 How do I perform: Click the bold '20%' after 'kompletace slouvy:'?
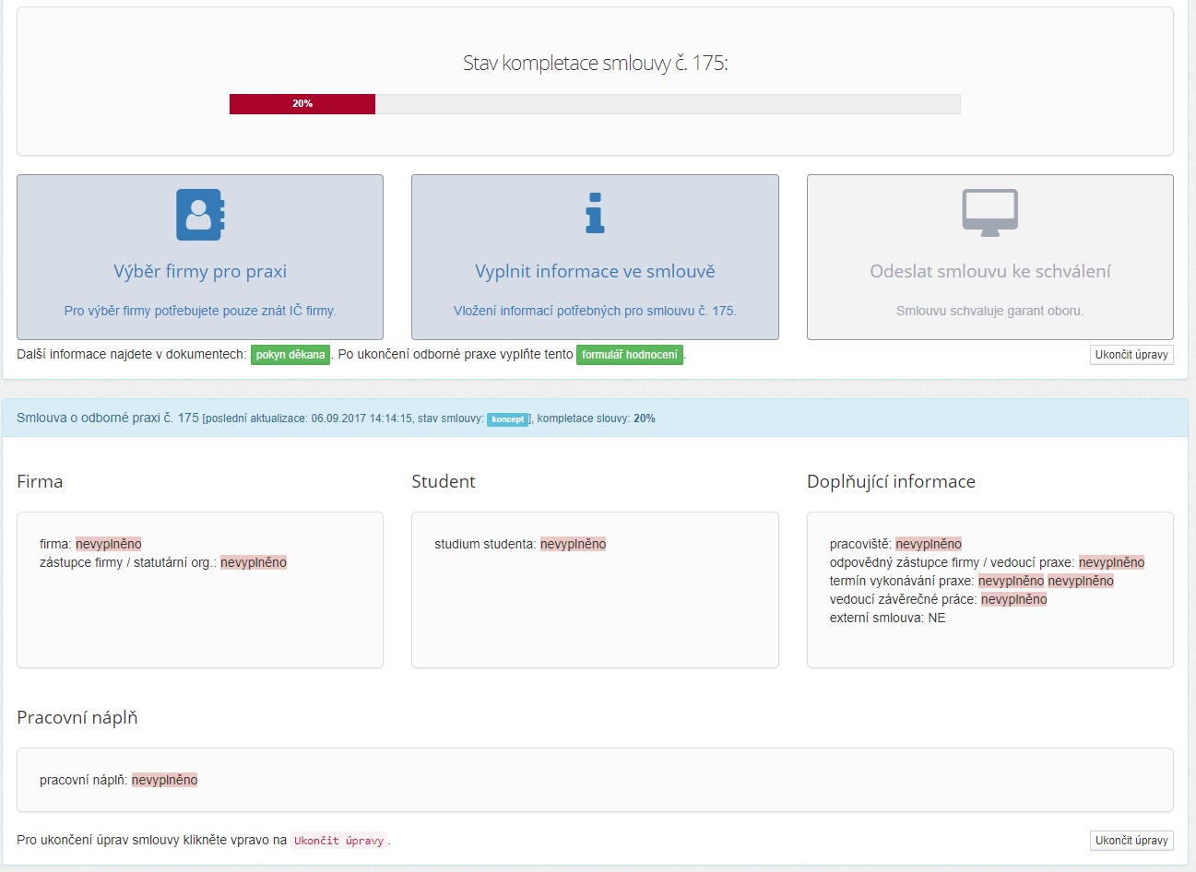645,418
